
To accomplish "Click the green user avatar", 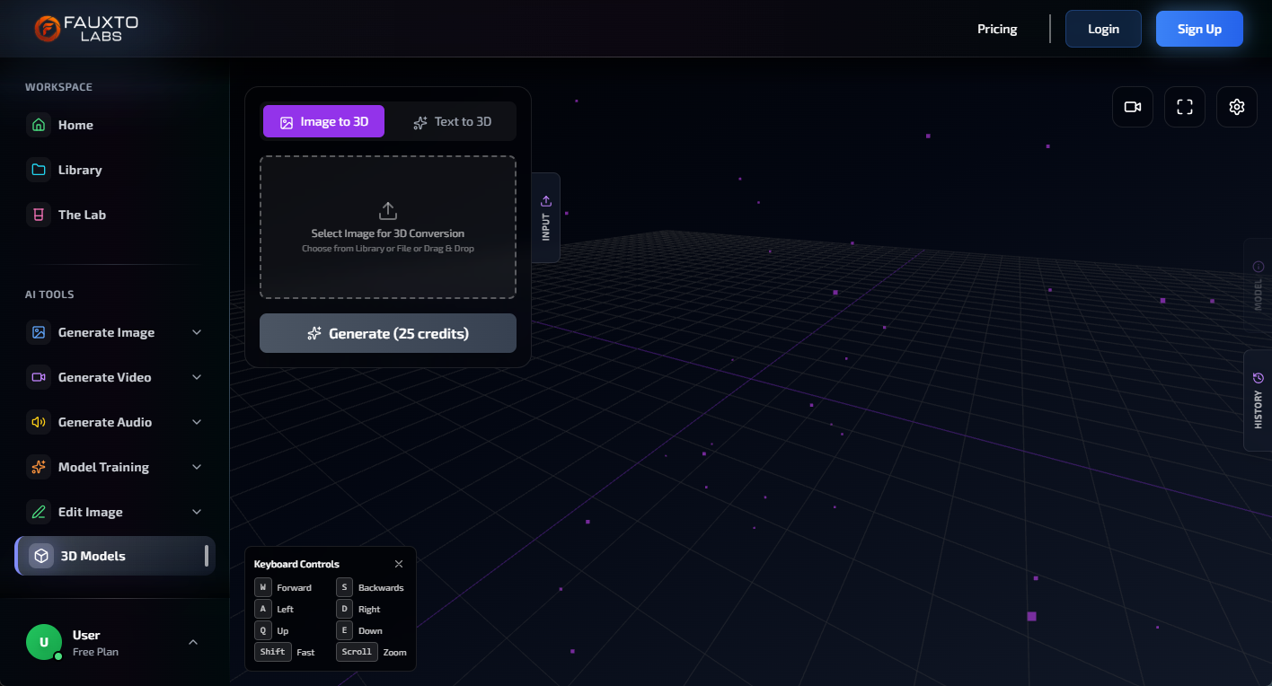I will pyautogui.click(x=44, y=642).
